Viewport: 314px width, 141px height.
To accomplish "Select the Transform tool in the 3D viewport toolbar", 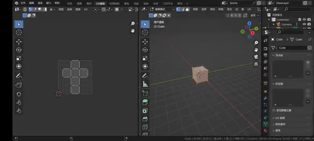I will pyautogui.click(x=145, y=66).
